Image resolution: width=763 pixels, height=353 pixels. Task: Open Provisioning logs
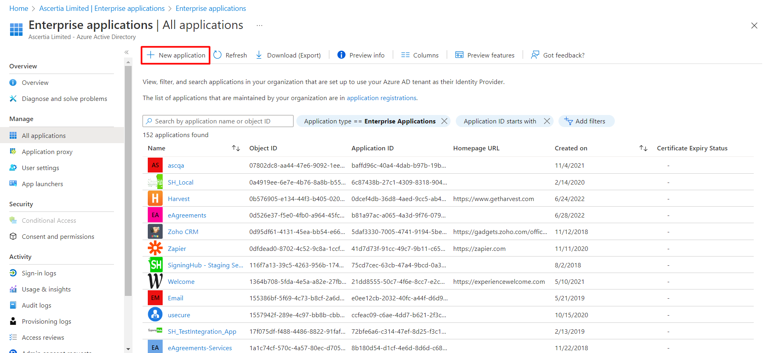(46, 321)
